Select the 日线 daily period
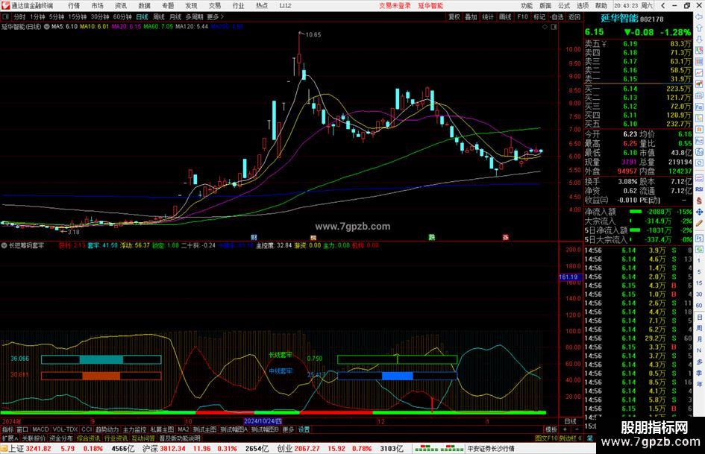 142,17
